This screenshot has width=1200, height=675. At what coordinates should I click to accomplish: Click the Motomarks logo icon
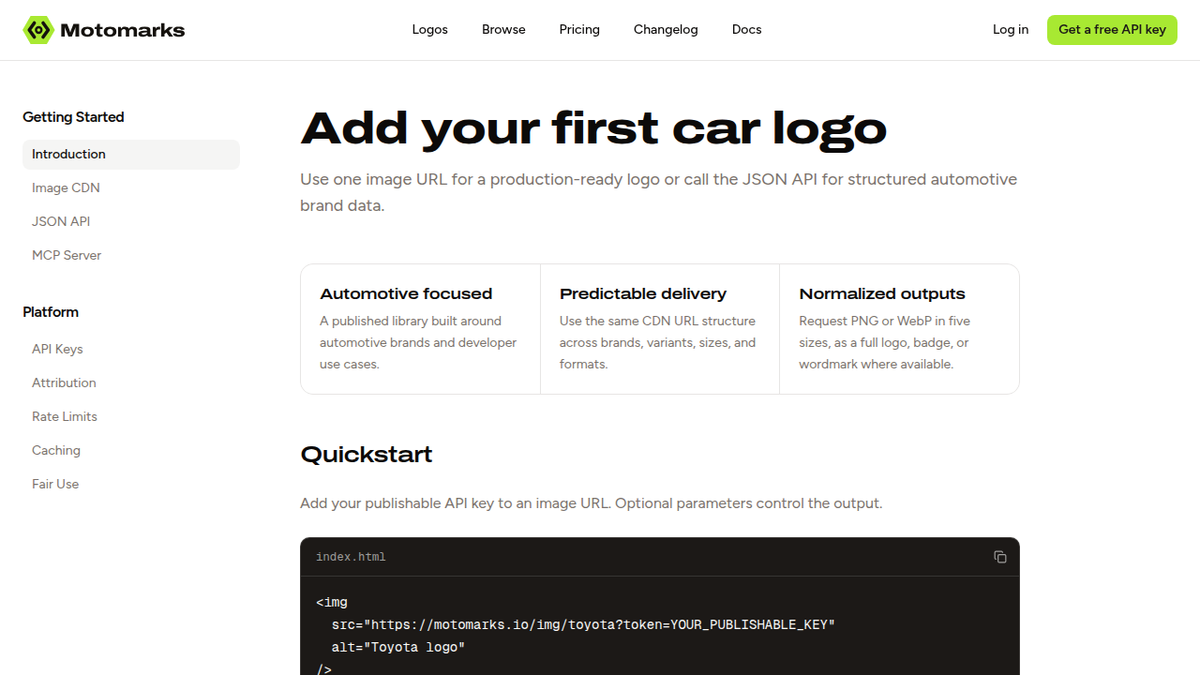point(38,30)
